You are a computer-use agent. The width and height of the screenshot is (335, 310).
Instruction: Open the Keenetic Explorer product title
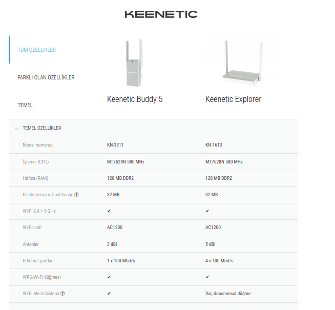click(x=233, y=99)
